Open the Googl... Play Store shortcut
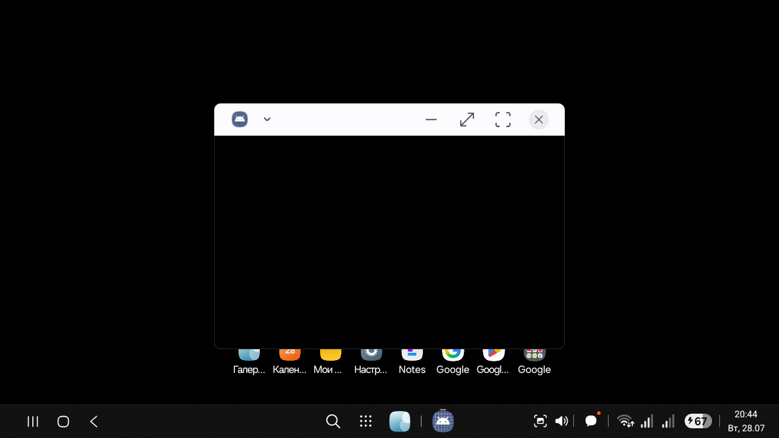Screen dimensions: 779x438 point(494,362)
